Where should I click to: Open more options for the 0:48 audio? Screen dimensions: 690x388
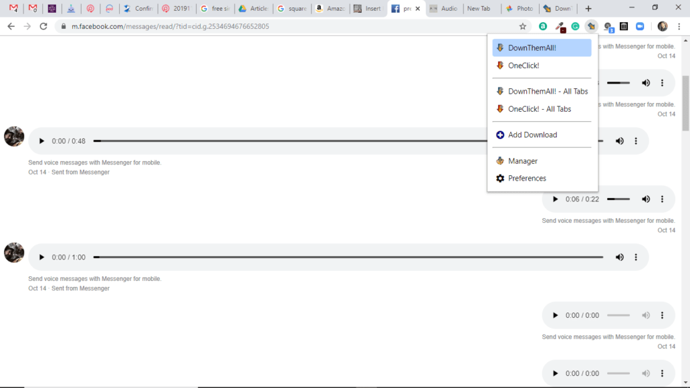[635, 141]
